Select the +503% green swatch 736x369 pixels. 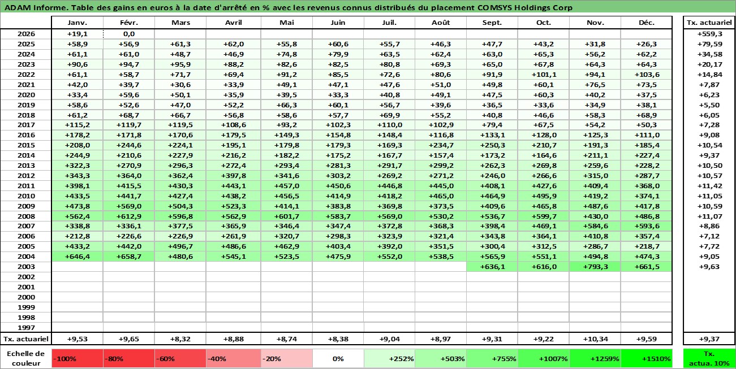tap(440, 358)
